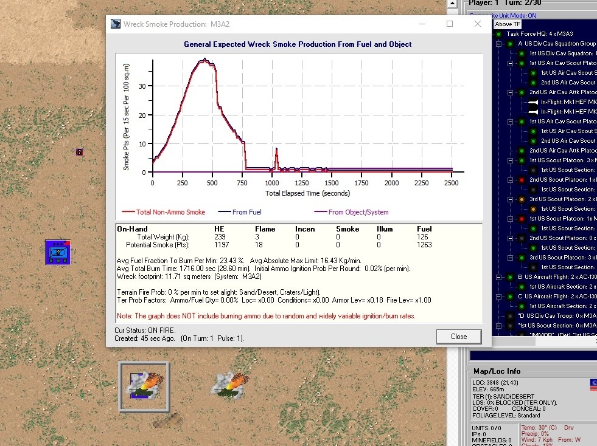Select the selected burning wreck inside the grey frame
Screen dimensions: 597x446
pos(144,386)
